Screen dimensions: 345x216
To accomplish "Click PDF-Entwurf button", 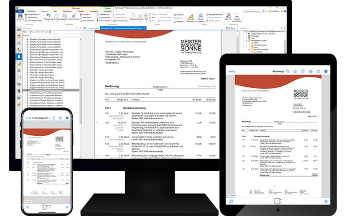I will [x=31, y=18].
